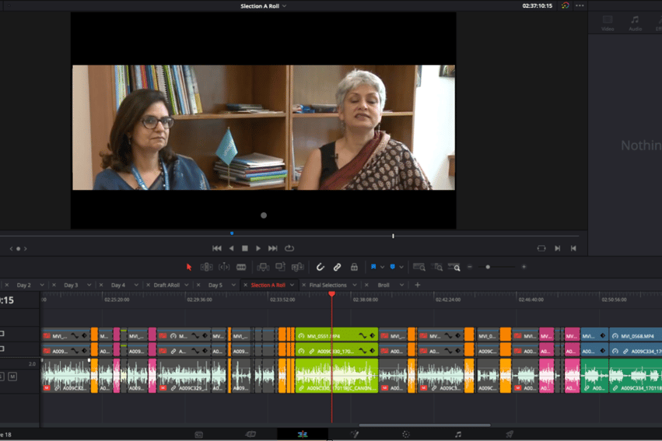
Task: Toggle Loop playback
Action: [289, 249]
